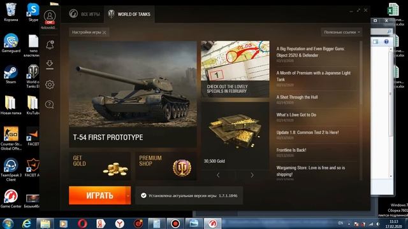Open the support question mark icon

[50, 104]
